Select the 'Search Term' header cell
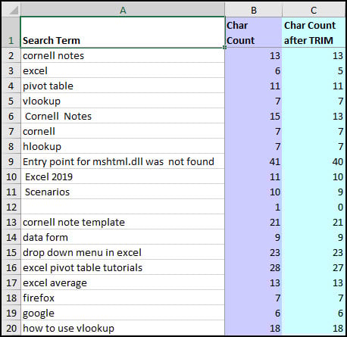The image size is (347, 337). pos(123,33)
